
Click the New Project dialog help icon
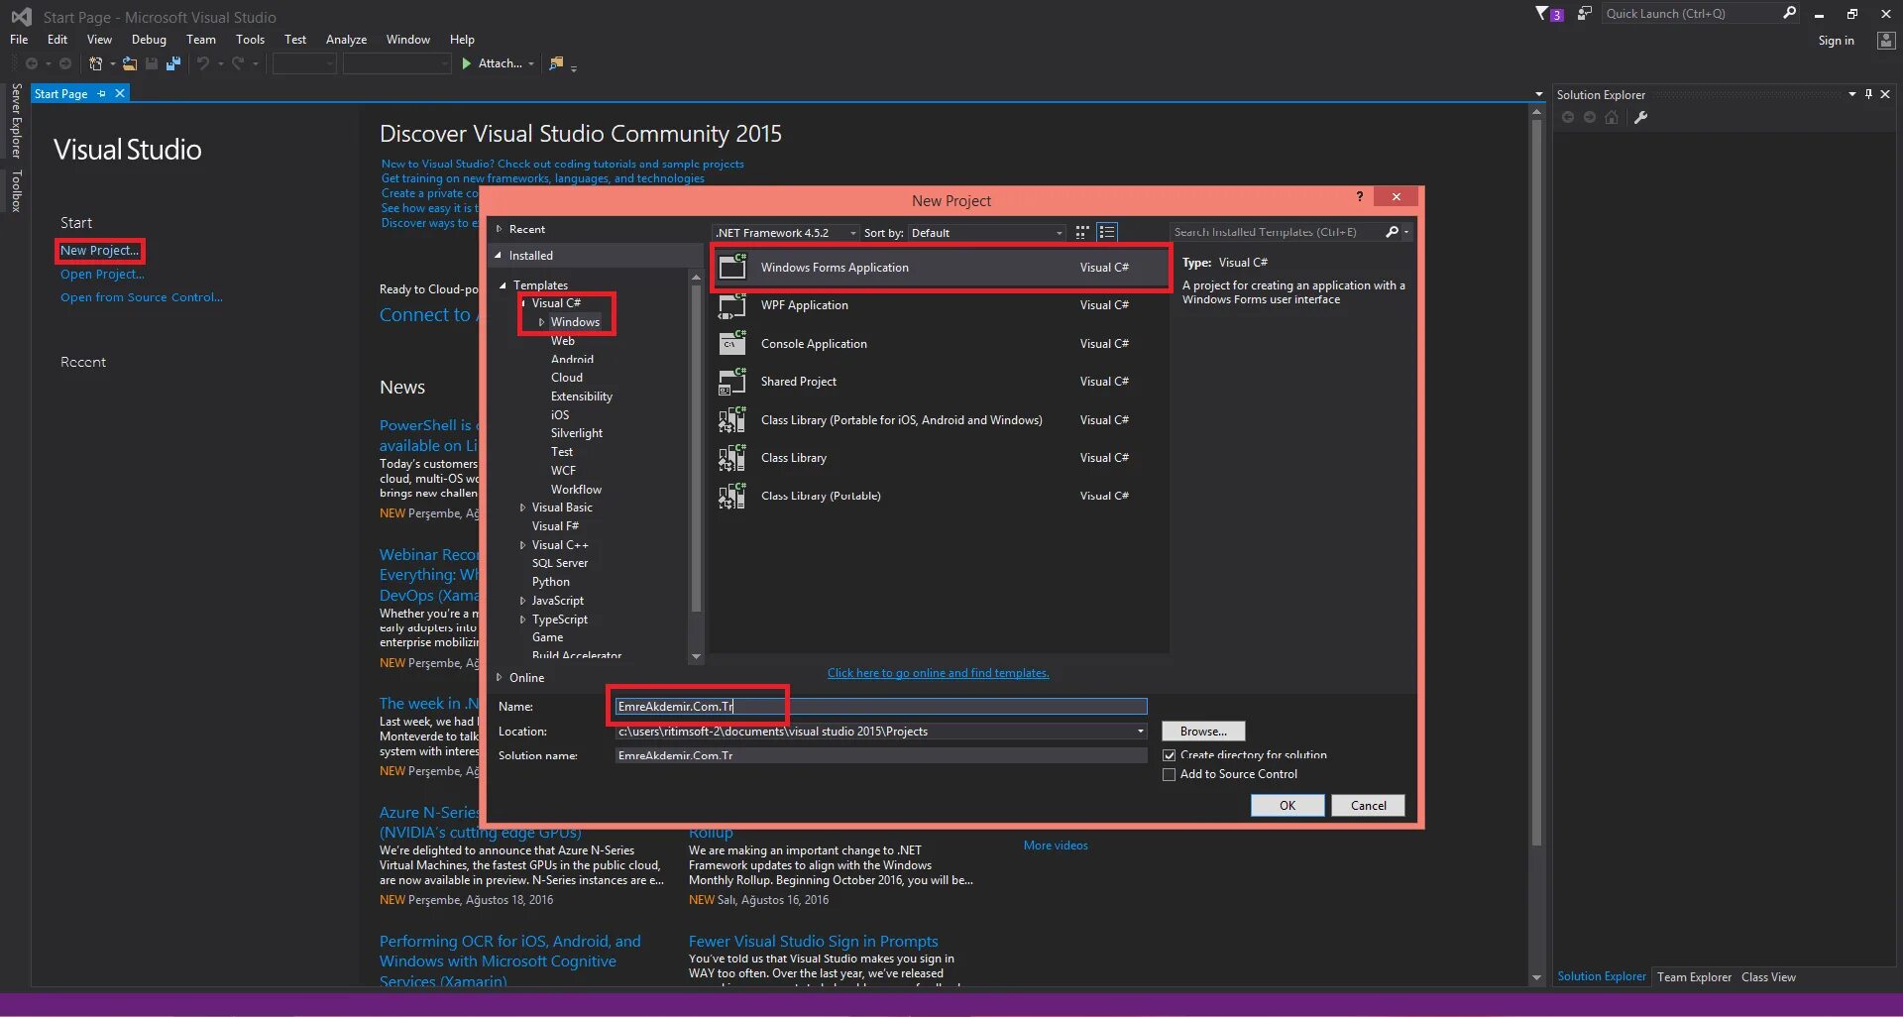pyautogui.click(x=1360, y=196)
